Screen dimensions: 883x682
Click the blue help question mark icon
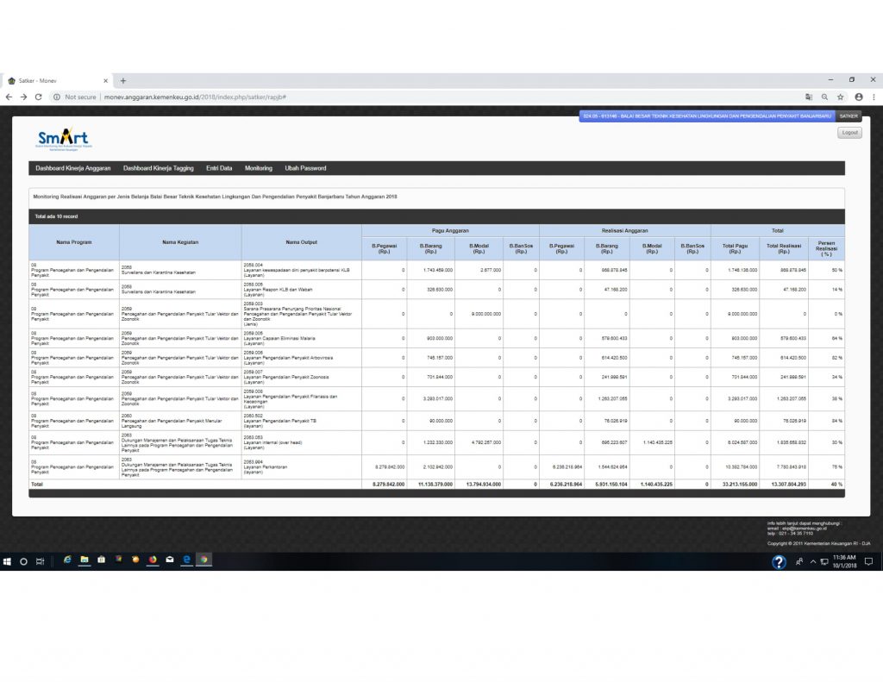coord(779,562)
